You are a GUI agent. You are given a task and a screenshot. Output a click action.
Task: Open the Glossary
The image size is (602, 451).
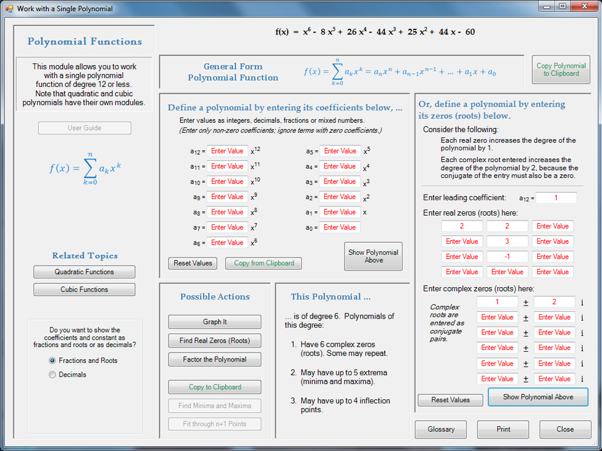tap(441, 429)
